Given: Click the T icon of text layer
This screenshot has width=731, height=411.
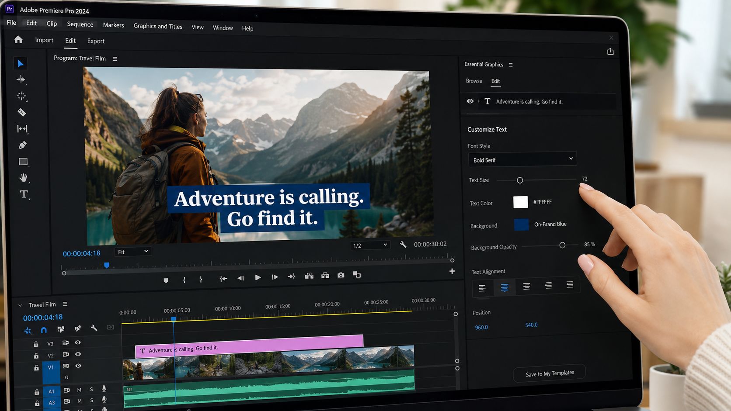Looking at the screenshot, I should pyautogui.click(x=487, y=101).
